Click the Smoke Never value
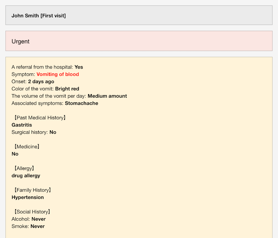The image size is (278, 238). [x=38, y=226]
